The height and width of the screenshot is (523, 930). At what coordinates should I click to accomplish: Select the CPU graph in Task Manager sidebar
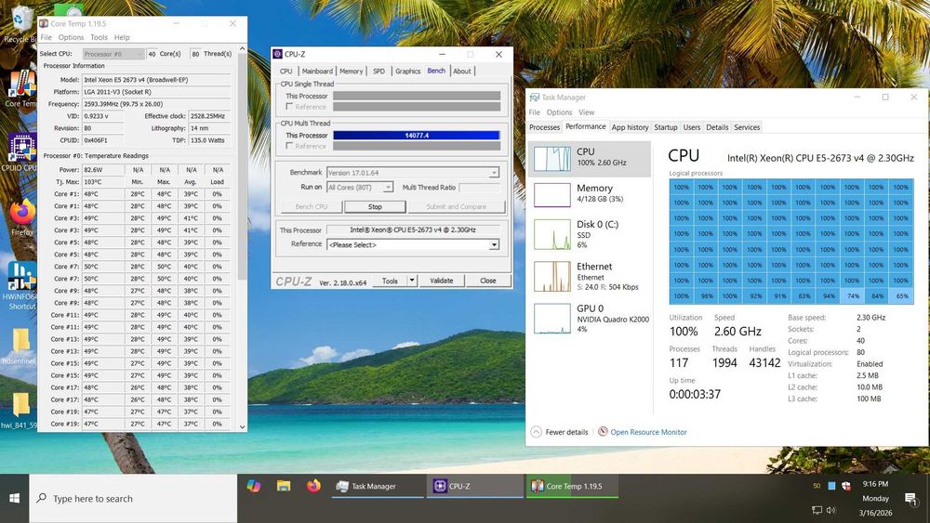click(x=589, y=158)
